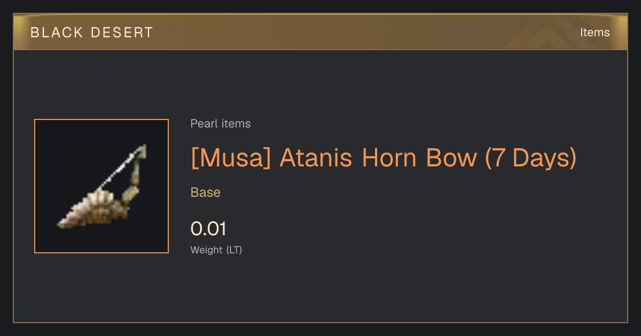Click the 0.01 weight value

tap(208, 229)
